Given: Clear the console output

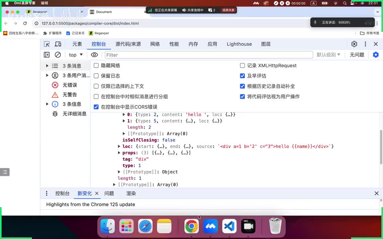Looking at the screenshot, I should click(58, 55).
